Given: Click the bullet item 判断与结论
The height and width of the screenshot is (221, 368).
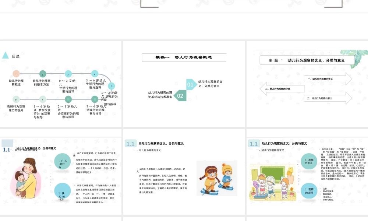Looking at the screenshot, I should pyautogui.click(x=328, y=200).
